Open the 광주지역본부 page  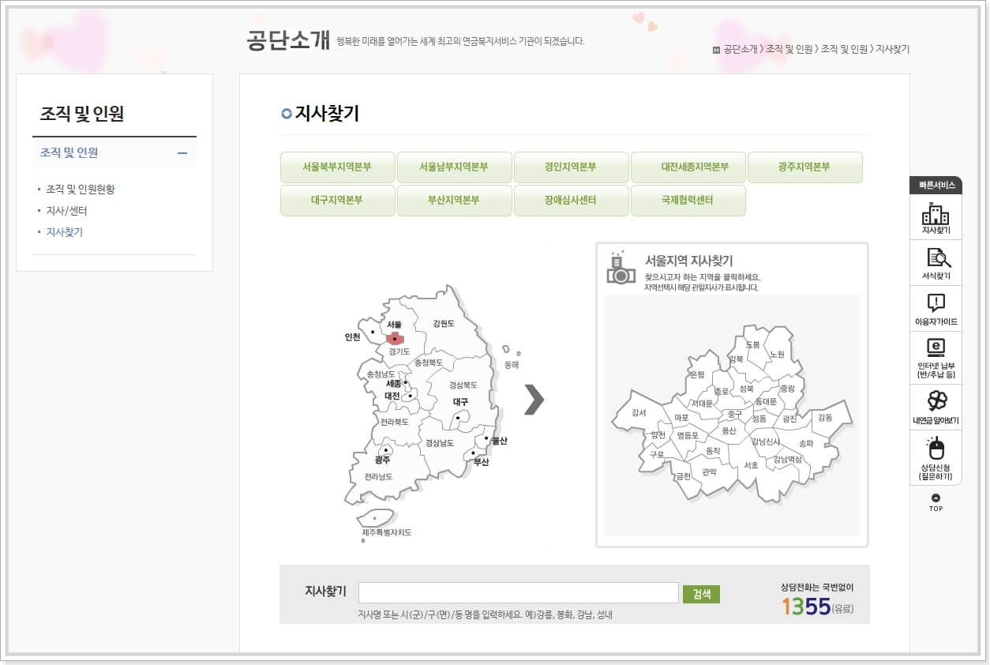pyautogui.click(x=805, y=167)
